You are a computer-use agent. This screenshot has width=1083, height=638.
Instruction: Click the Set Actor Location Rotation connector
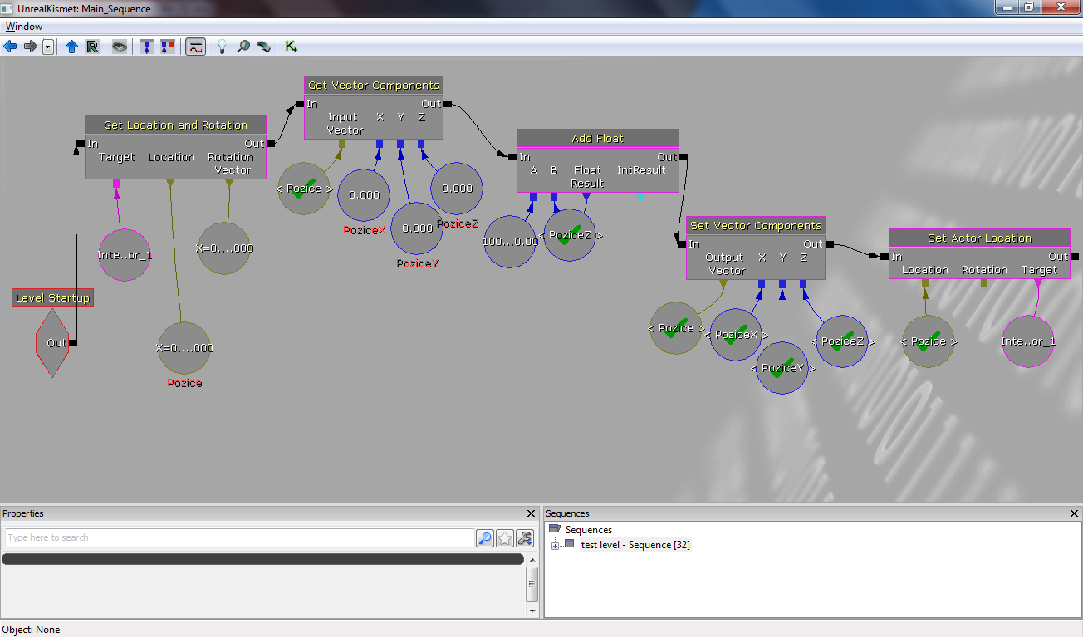click(x=984, y=283)
